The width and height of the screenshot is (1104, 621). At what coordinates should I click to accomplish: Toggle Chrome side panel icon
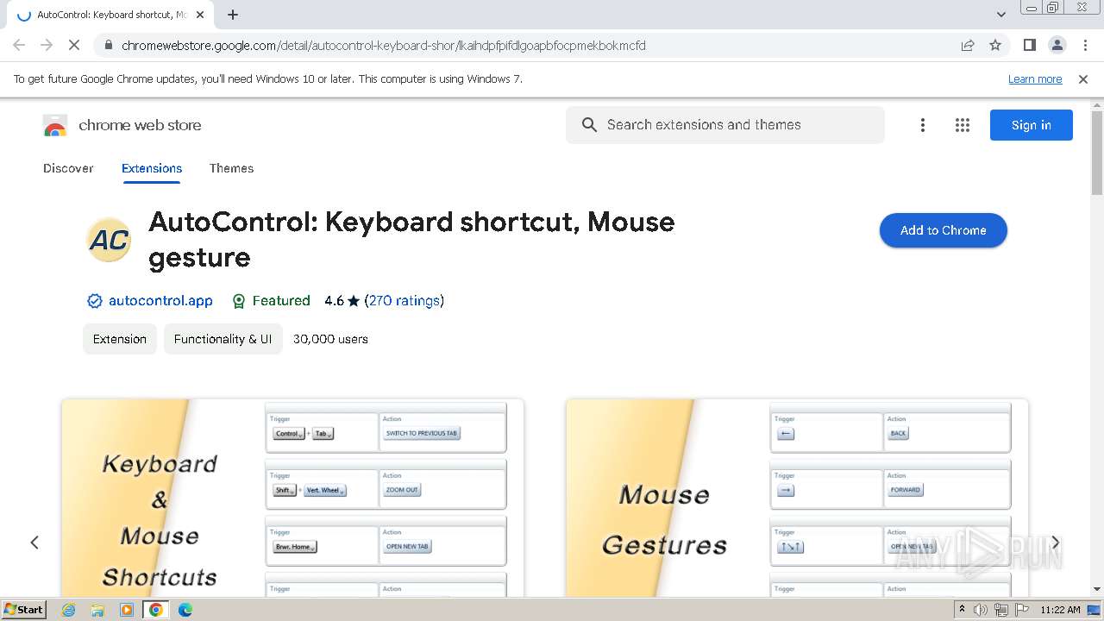1029,45
